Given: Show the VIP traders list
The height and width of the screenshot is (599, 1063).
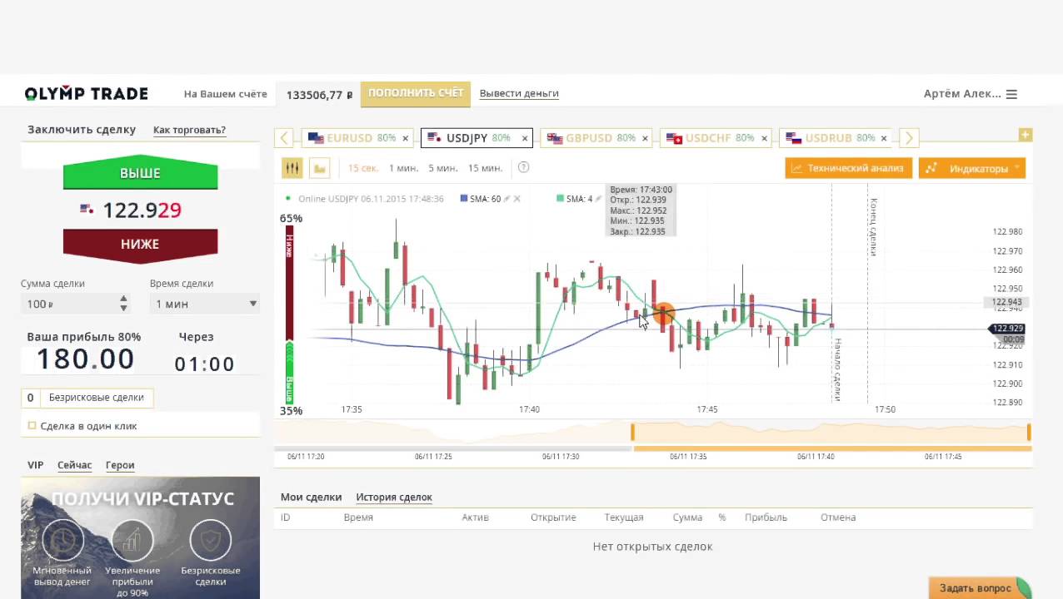Looking at the screenshot, I should 35,465.
